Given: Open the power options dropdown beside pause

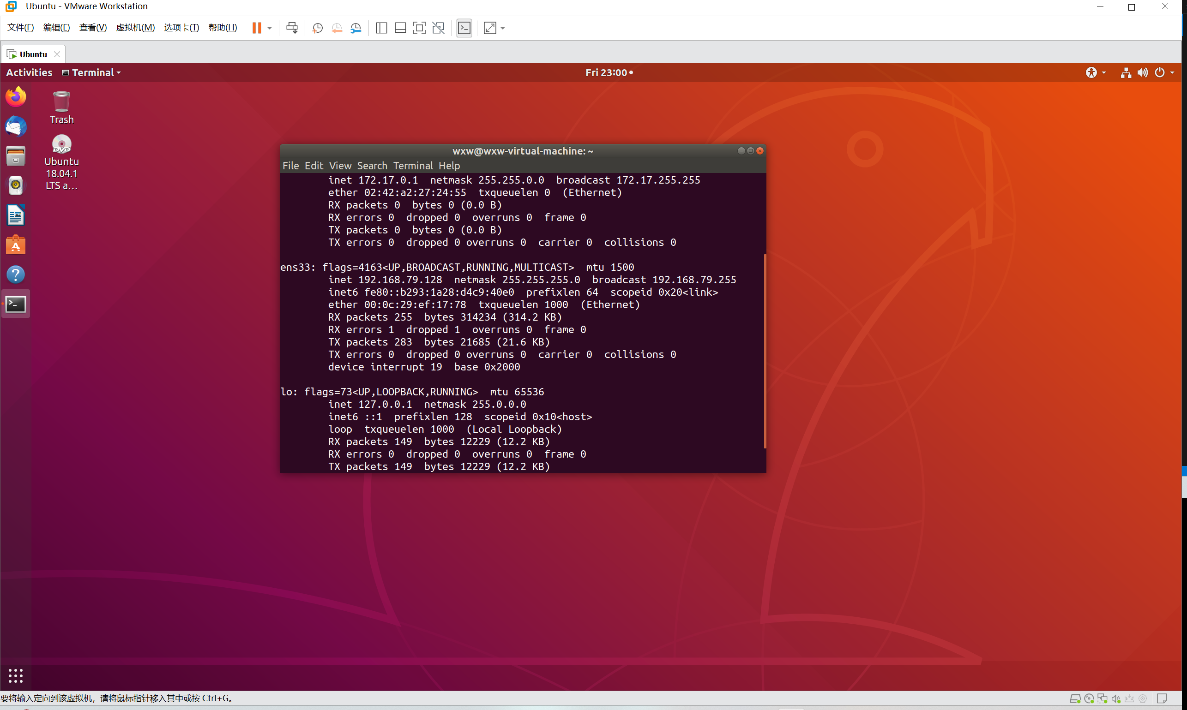Looking at the screenshot, I should pos(270,28).
